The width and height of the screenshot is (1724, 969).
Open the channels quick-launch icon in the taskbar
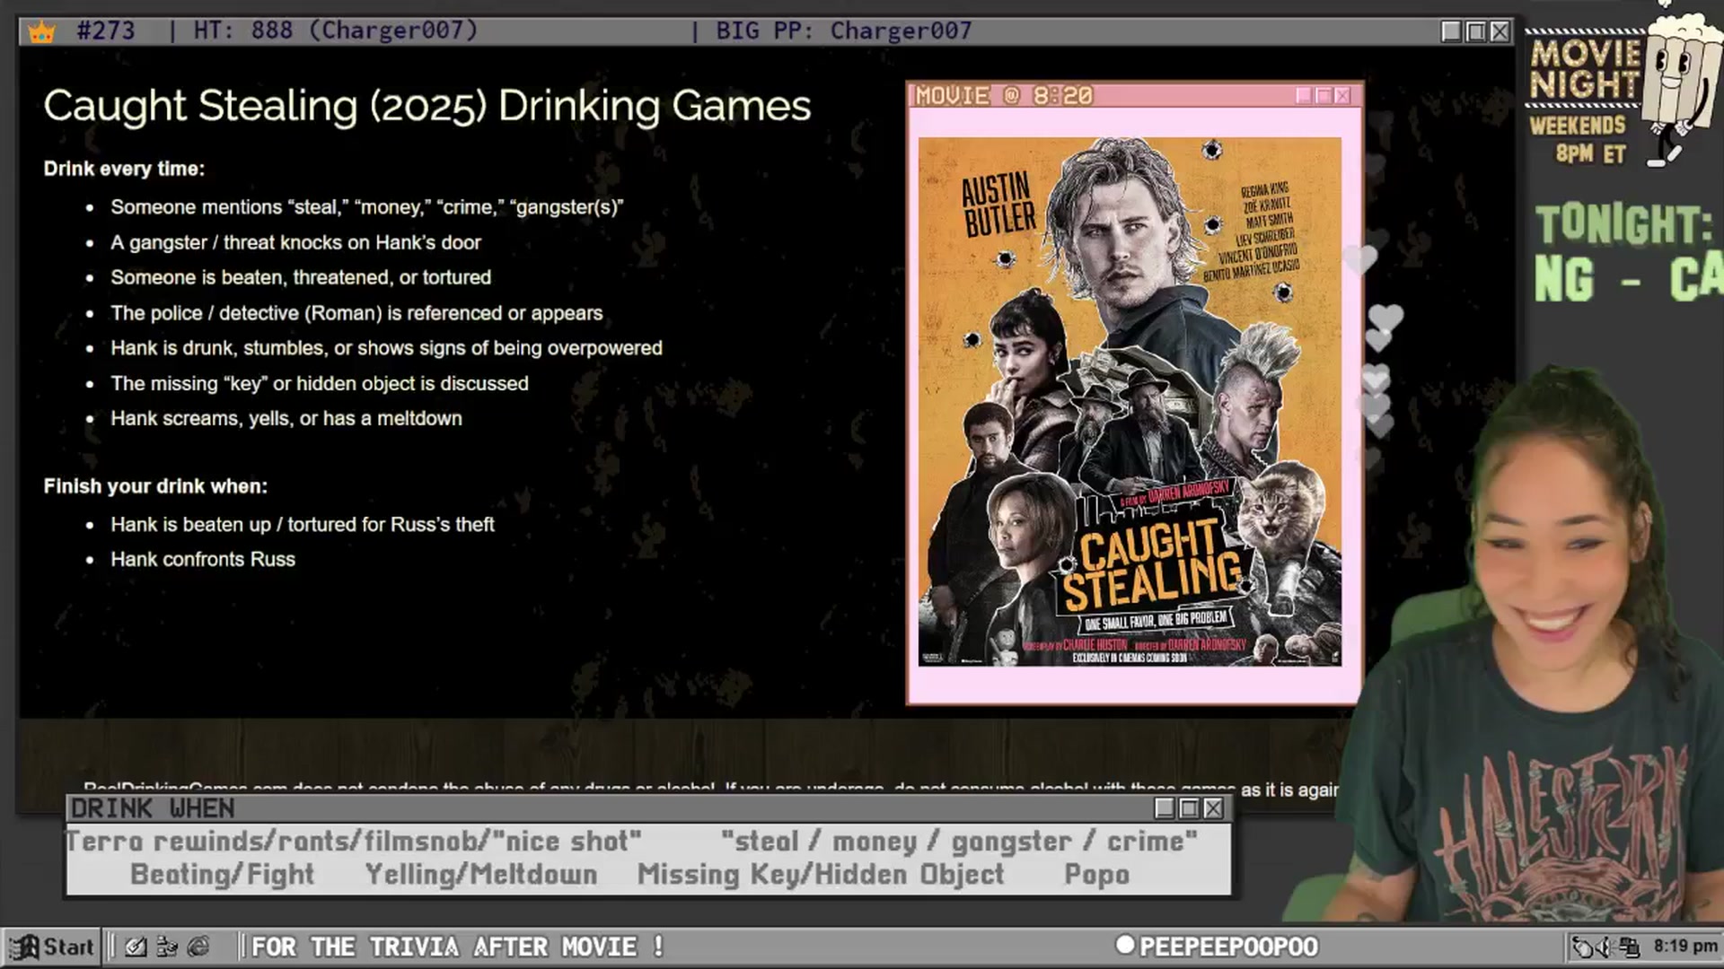coord(167,947)
